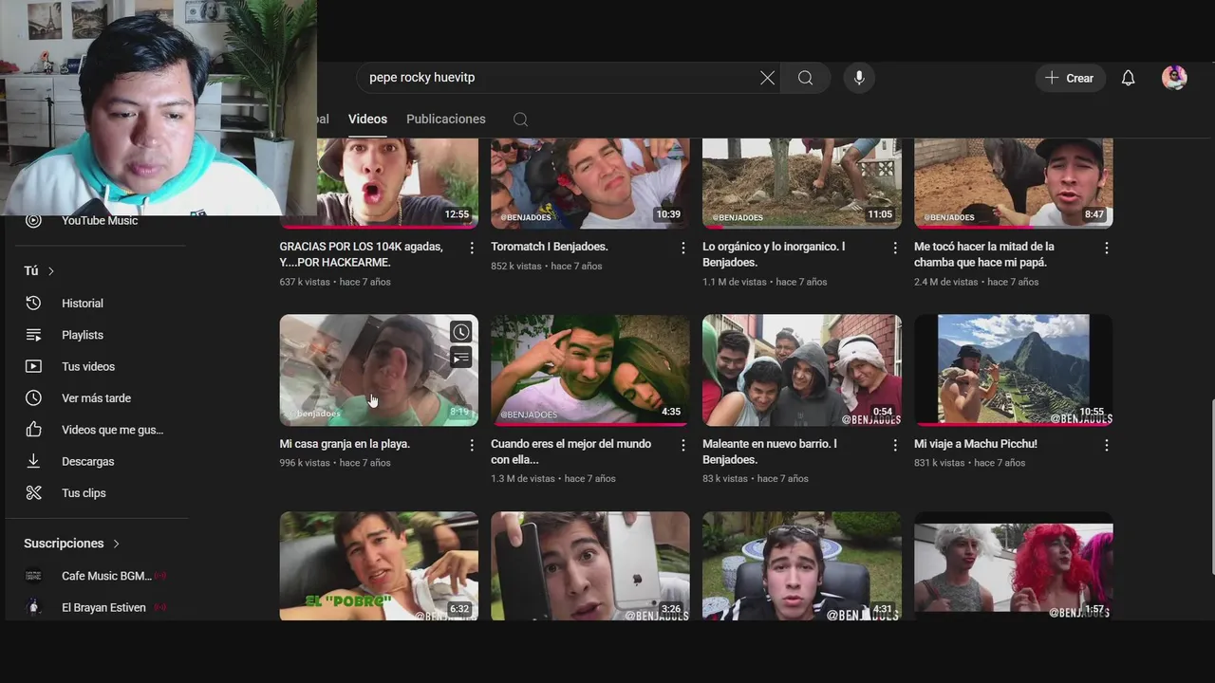Click the channel search magnifier icon
Screen dimensions: 1215x683
(520, 120)
